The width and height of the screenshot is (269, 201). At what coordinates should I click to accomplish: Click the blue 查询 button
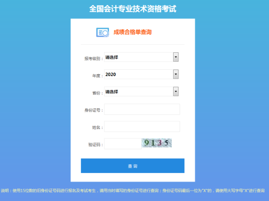pos(133,165)
